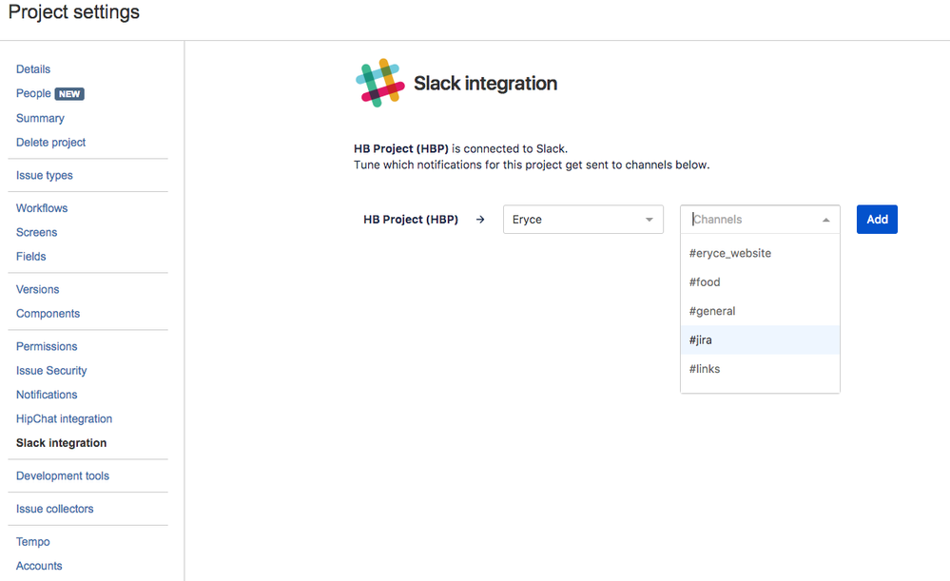Select the #eryce_website channel
Image resolution: width=950 pixels, height=581 pixels.
coord(760,253)
